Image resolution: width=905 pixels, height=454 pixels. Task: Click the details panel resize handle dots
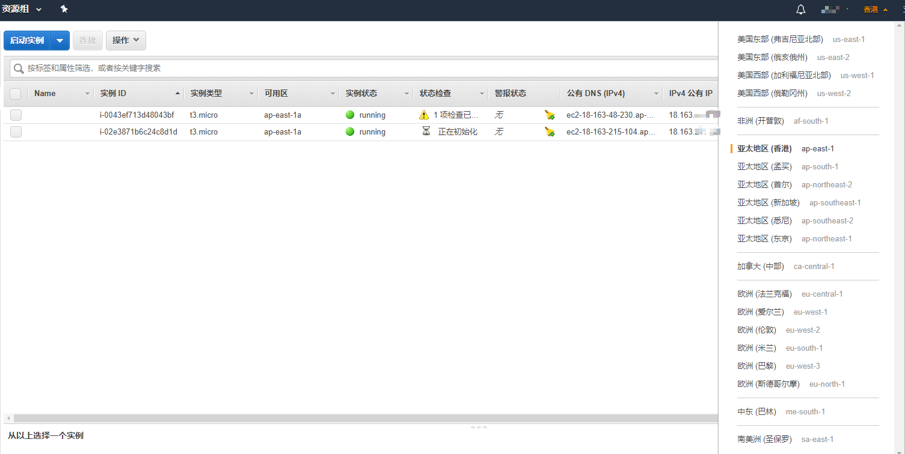point(479,427)
